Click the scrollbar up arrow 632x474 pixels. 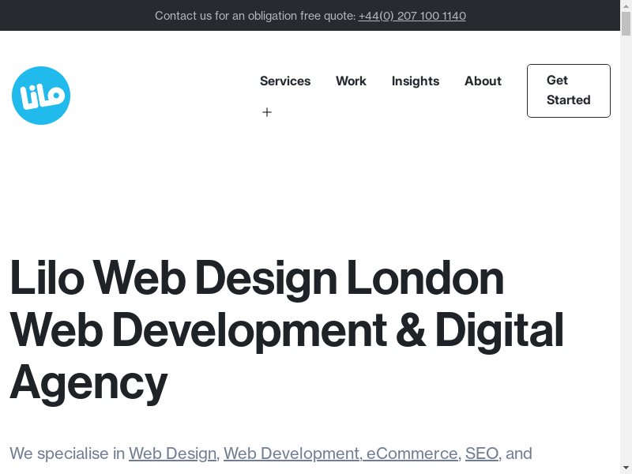tap(626, 6)
